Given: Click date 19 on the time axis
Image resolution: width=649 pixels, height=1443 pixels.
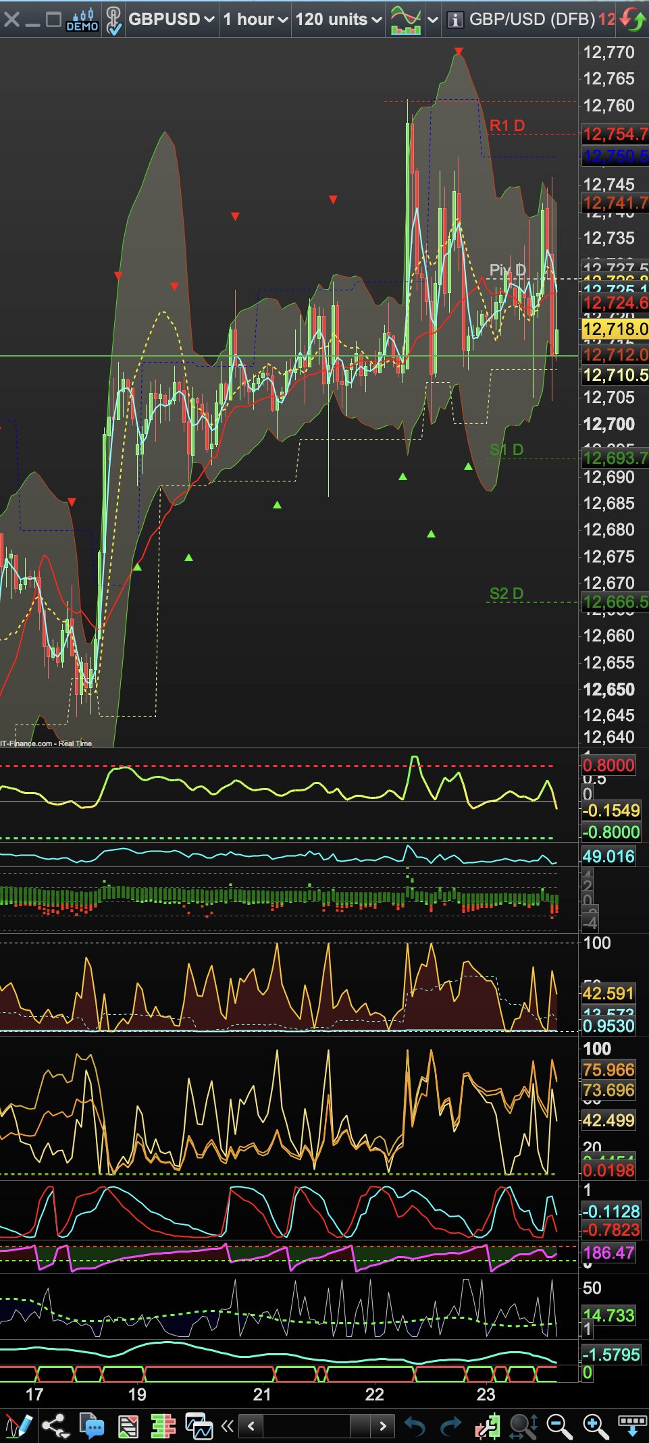Looking at the screenshot, I should (x=137, y=1394).
